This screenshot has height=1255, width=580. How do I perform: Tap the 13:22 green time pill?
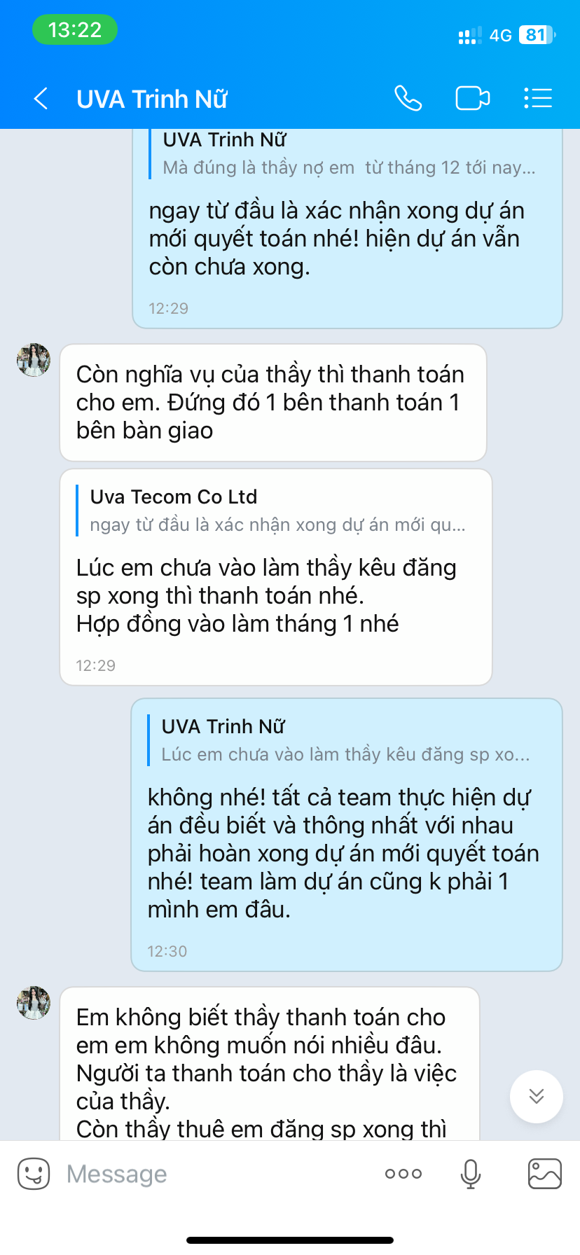(x=75, y=30)
